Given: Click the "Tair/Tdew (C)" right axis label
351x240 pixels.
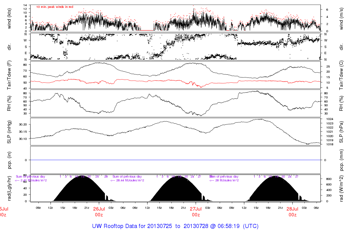Looking at the screenshot, I should click(341, 75).
